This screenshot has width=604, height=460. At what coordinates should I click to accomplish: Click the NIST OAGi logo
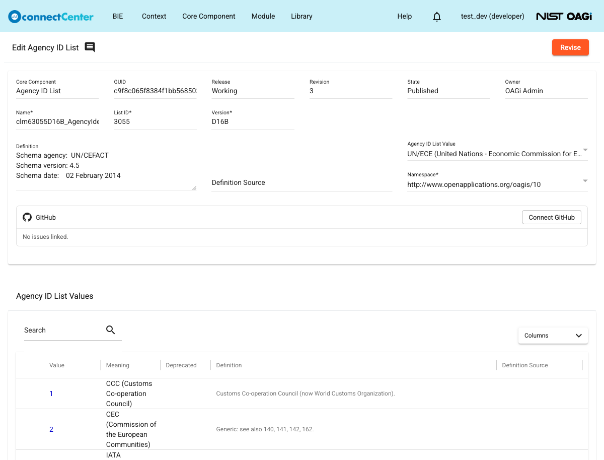[564, 16]
